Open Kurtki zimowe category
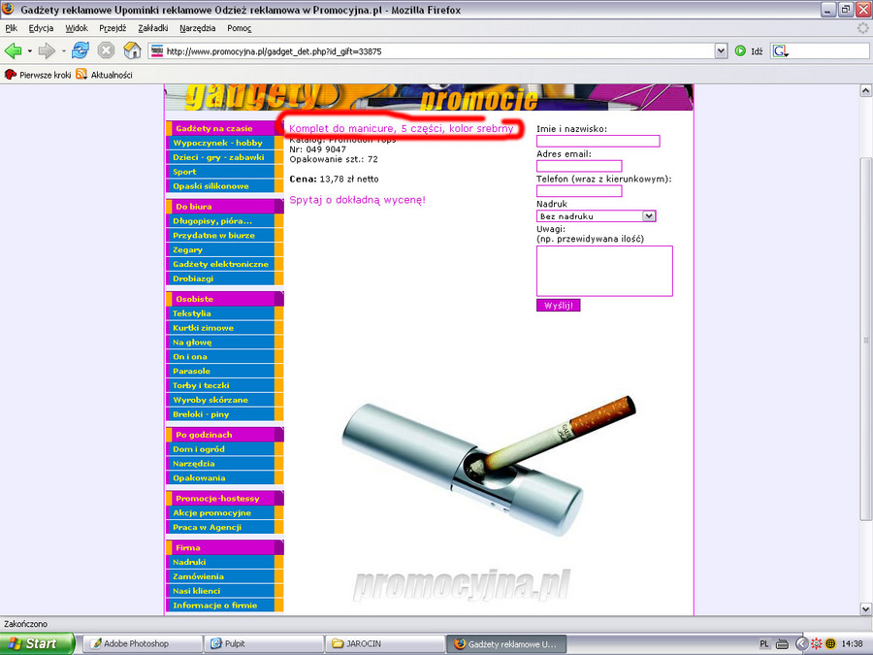Image resolution: width=873 pixels, height=655 pixels. [x=220, y=328]
